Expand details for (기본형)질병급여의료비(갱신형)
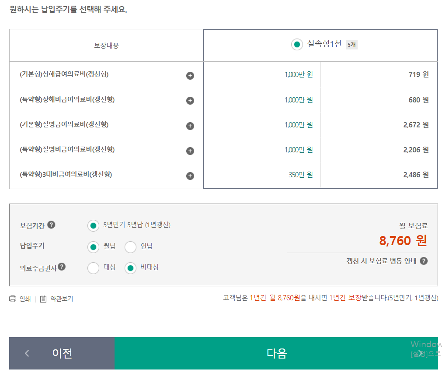The height and width of the screenshot is (373, 442). pos(190,126)
